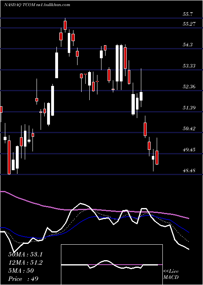The image size is (203, 285).
Task: Click the Price : 49 reading
Action: [x=23, y=279]
